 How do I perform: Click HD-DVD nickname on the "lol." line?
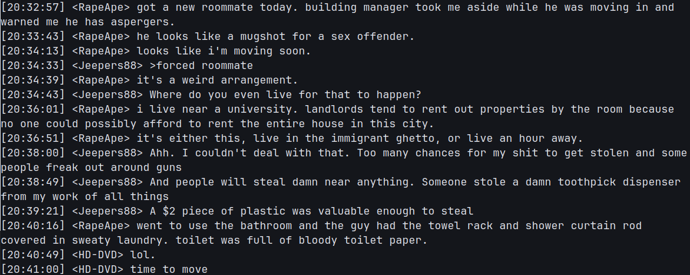(x=97, y=255)
